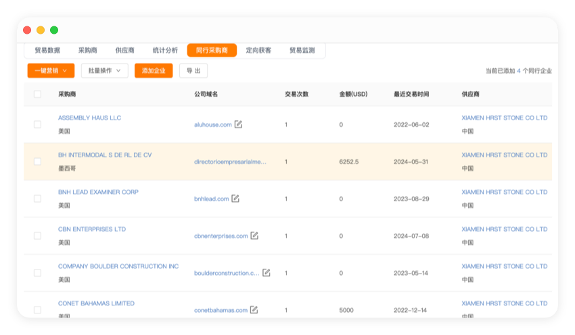This screenshot has width=575, height=335.
Task: Tick checkbox for BNH LEAD EXAMINER CORP
Action: pyautogui.click(x=37, y=199)
